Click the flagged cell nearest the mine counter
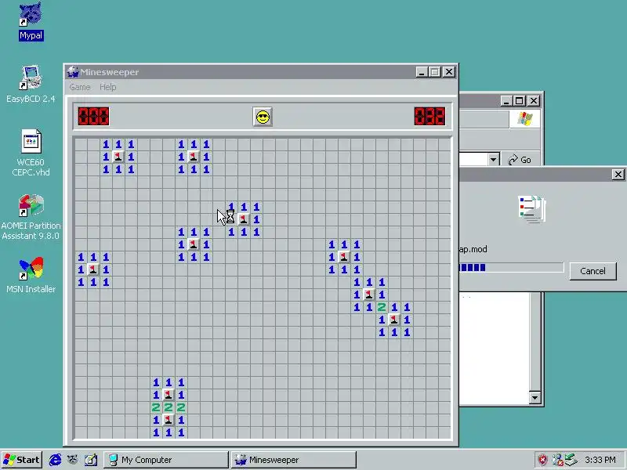This screenshot has width=627, height=470. (118, 157)
